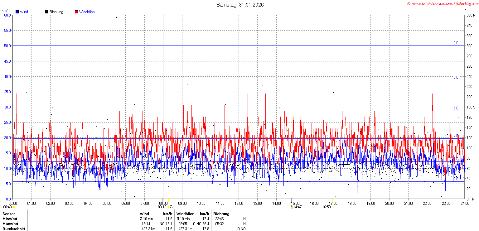The height and width of the screenshot is (231, 479).
Task: Open the private Wetterstation Süderlügum link
Action: [442, 4]
